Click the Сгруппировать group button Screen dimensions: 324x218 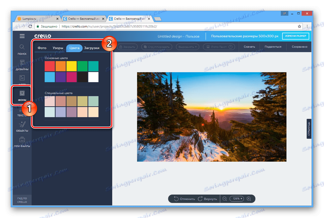coord(157,47)
